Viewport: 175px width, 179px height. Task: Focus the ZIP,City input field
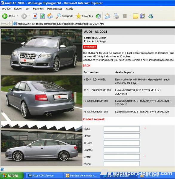[122, 143]
